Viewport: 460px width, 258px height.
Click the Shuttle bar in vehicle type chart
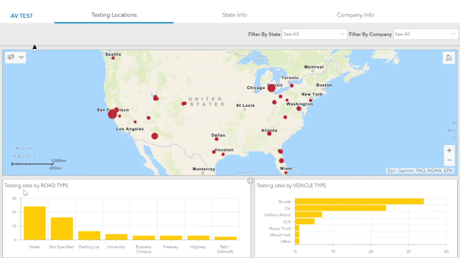coord(359,201)
